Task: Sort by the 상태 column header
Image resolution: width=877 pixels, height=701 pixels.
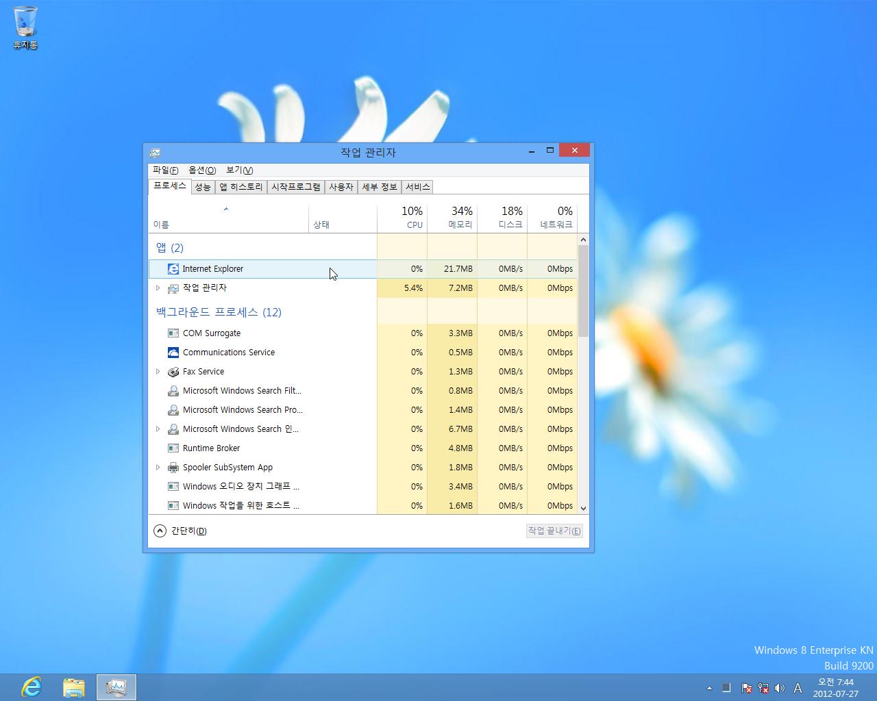Action: pos(343,218)
